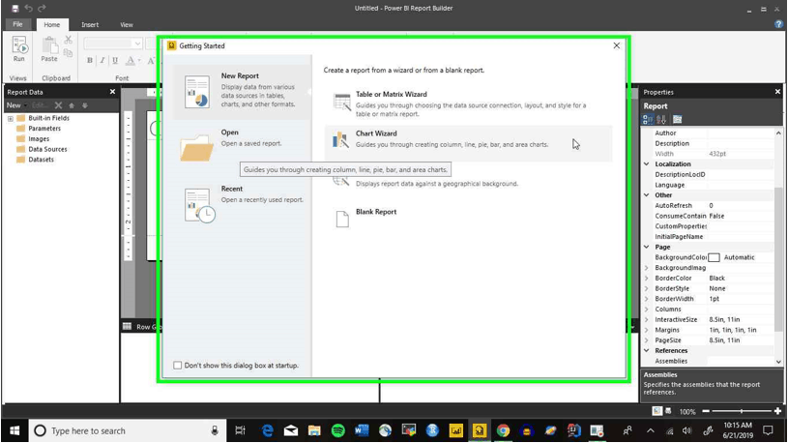The width and height of the screenshot is (788, 443).
Task: Choose Open saved report option
Action: point(243,146)
